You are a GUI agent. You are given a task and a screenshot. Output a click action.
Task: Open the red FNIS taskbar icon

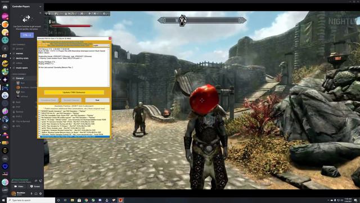coord(120,200)
